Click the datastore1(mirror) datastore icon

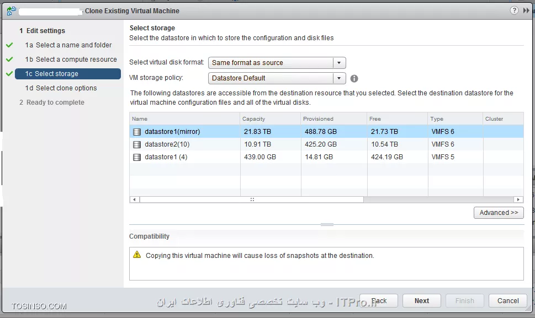137,132
